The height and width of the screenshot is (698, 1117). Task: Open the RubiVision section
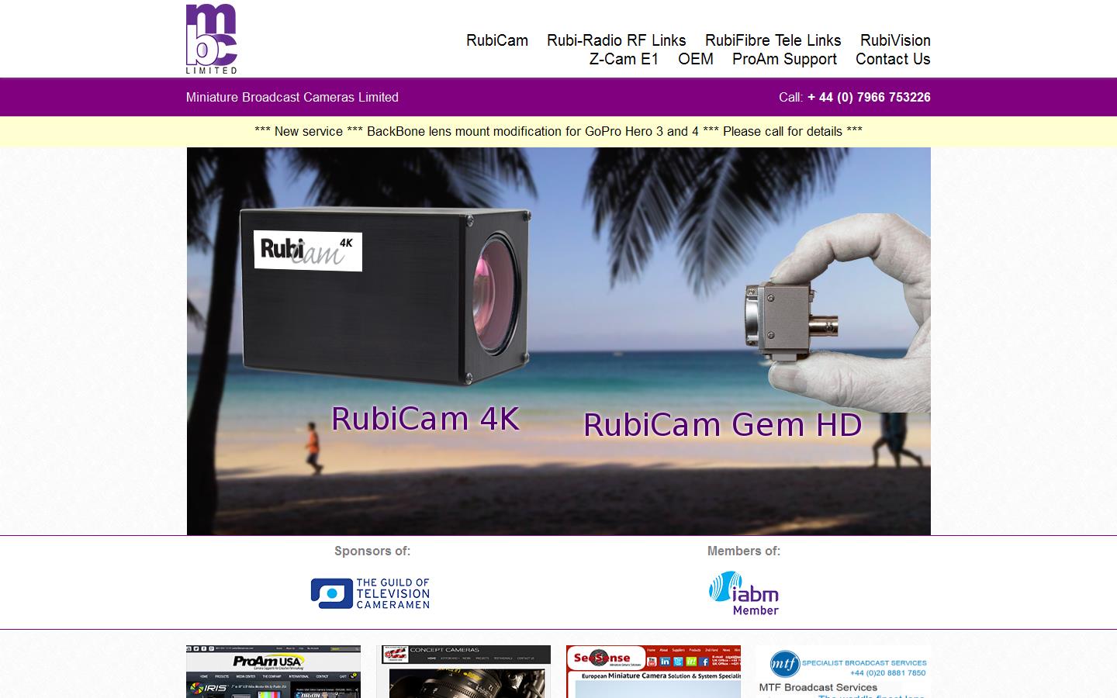pyautogui.click(x=894, y=40)
